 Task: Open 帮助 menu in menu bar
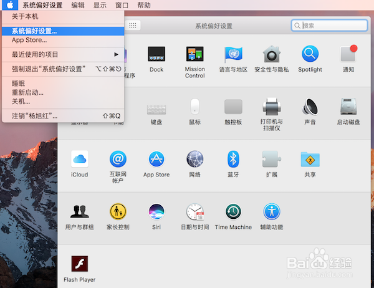pyautogui.click(x=144, y=5)
